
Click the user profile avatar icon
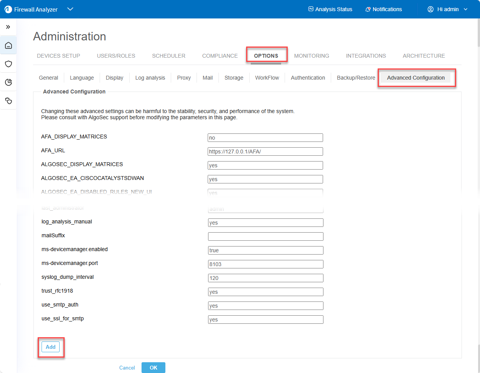pos(430,9)
